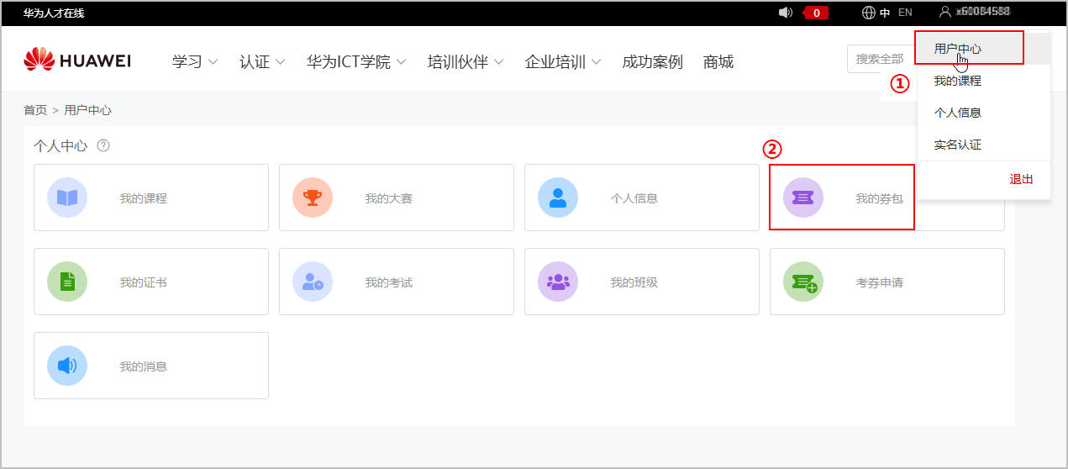
Task: Click the person icon for 个人信息
Action: click(x=558, y=198)
